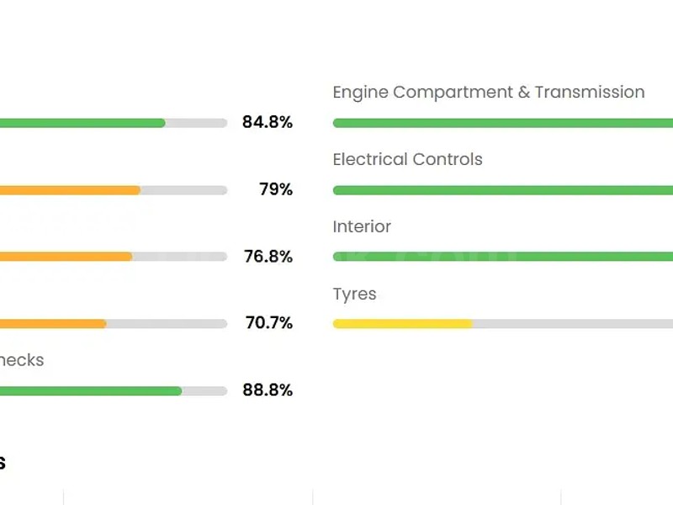Select the Electrical Controls label
Viewport: 673px width, 505px height.
coord(407,160)
